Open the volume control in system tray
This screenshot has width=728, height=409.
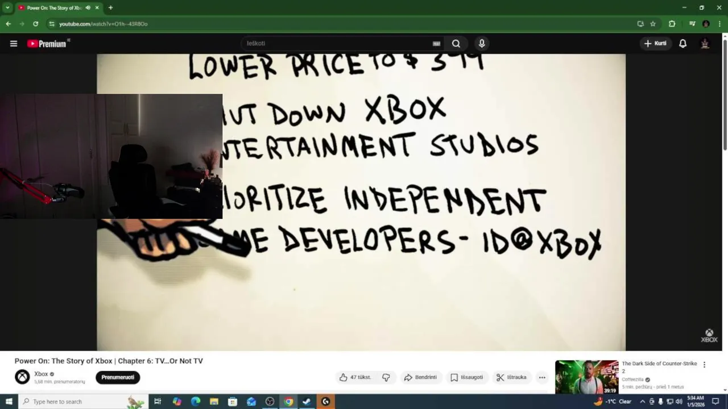pos(679,402)
